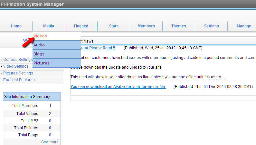Open the Flagged navigation tab
This screenshot has width=256, height=145.
(81, 26)
